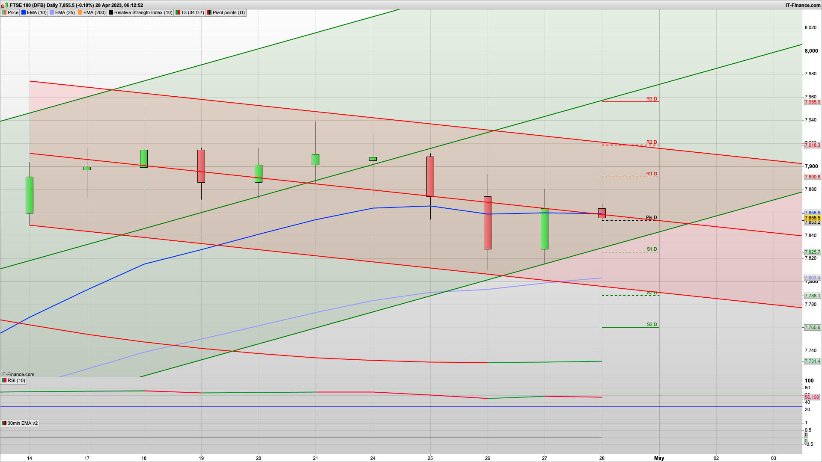Click the red 7,955.9 price axis tag
The width and height of the screenshot is (822, 462).
coord(812,102)
